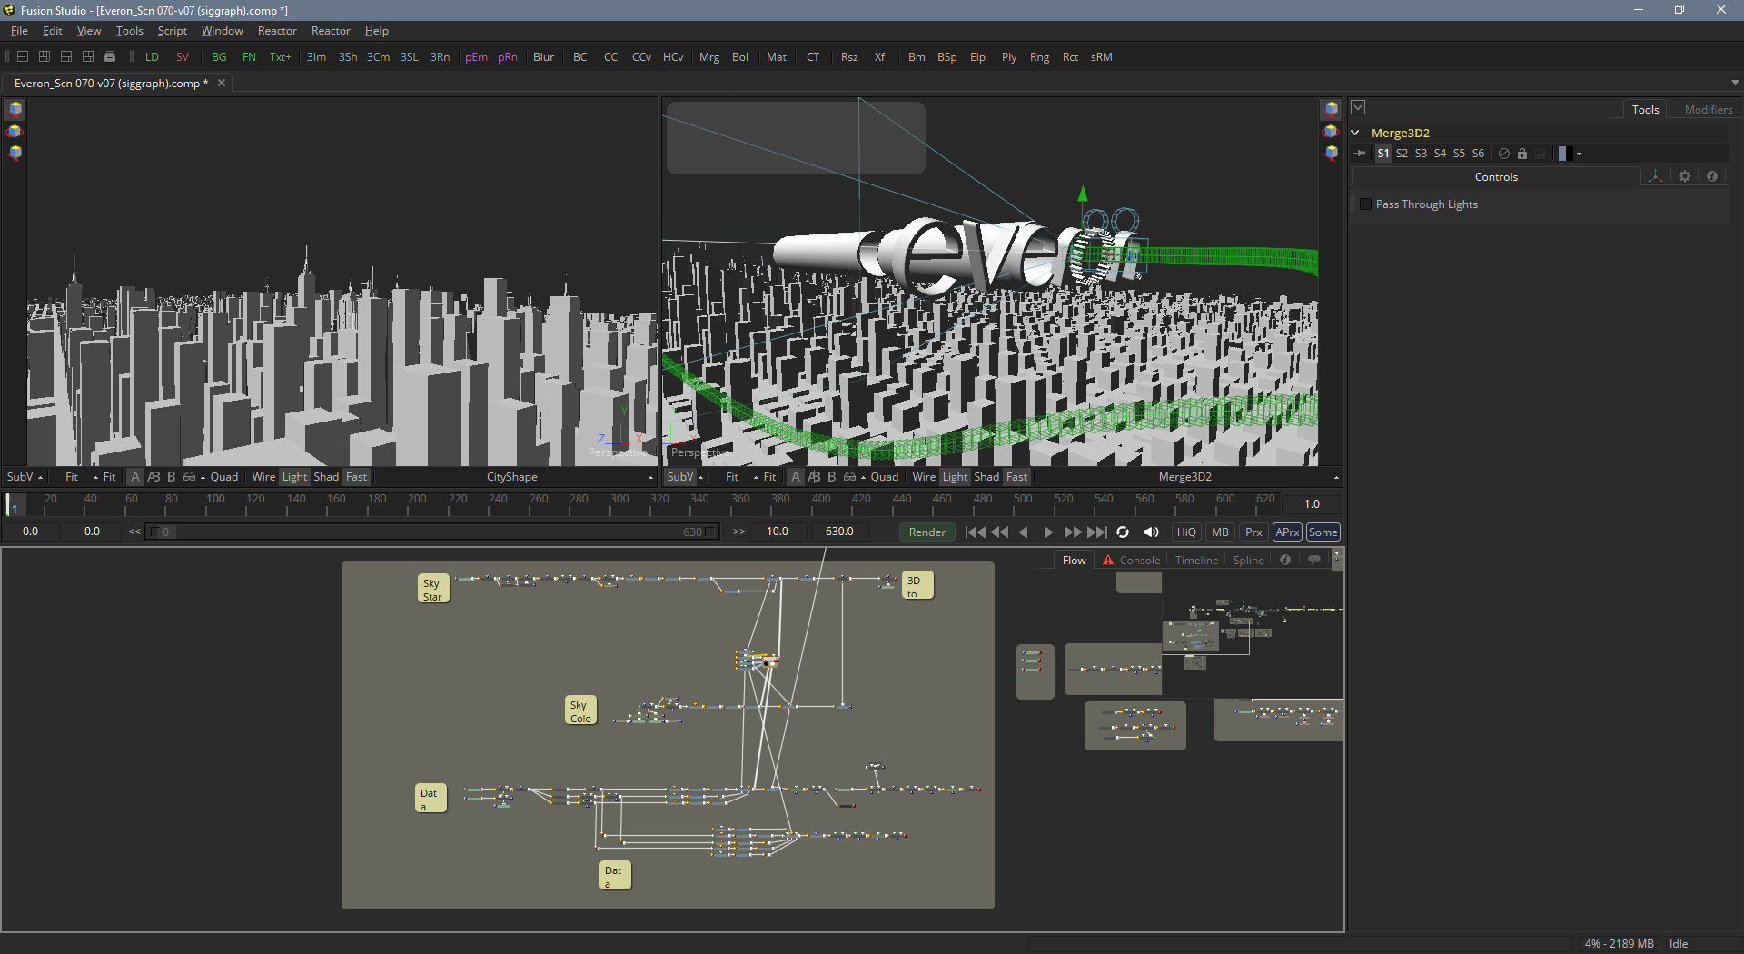Open the settings gear tab in Controls
Viewport: 1744px width, 954px height.
[x=1685, y=176]
